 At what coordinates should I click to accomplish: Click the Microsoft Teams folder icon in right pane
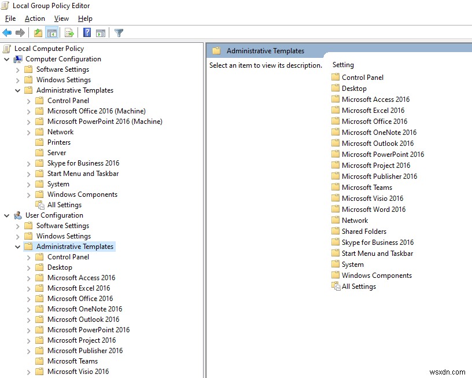click(335, 187)
